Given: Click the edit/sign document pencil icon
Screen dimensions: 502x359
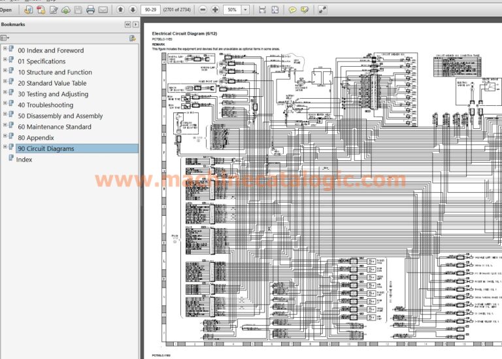Looking at the screenshot, I should [54, 10].
